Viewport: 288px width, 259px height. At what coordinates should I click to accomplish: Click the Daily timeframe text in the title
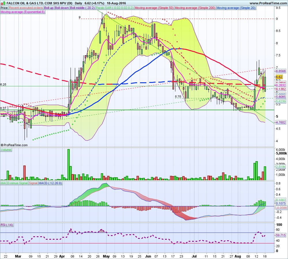[78, 3]
